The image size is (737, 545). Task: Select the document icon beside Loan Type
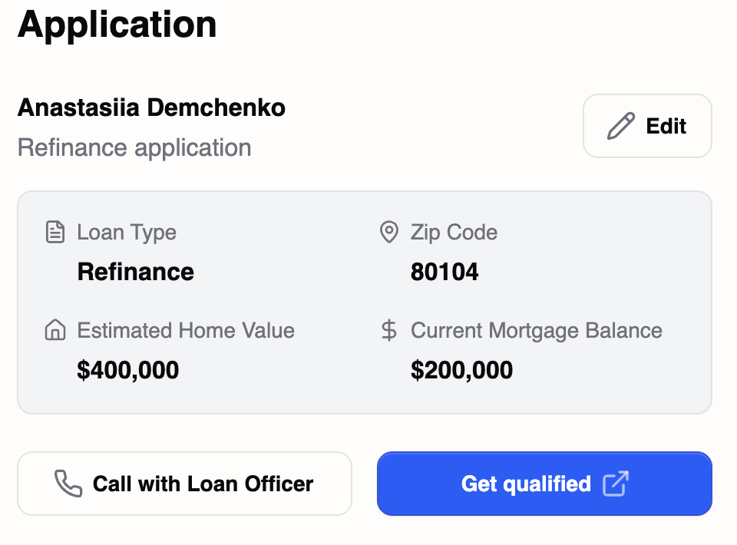click(x=55, y=232)
